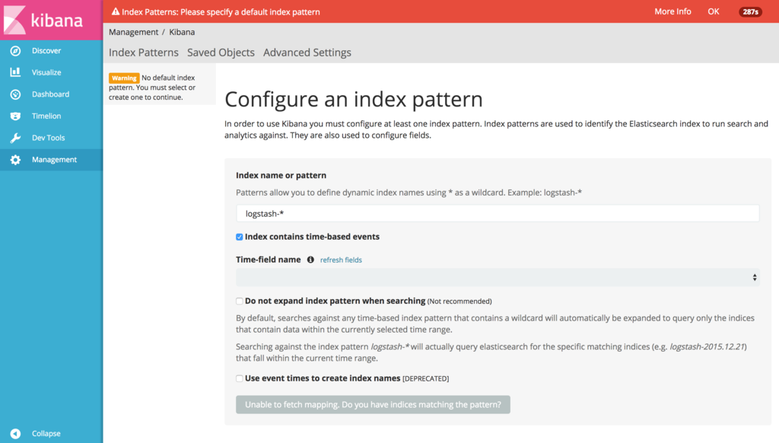Viewport: 779px width, 443px height.
Task: Click Unable to fetch mapping button
Action: pyautogui.click(x=373, y=404)
